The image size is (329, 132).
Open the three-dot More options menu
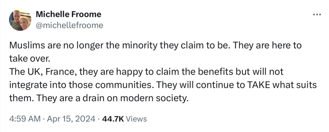pos(317,15)
